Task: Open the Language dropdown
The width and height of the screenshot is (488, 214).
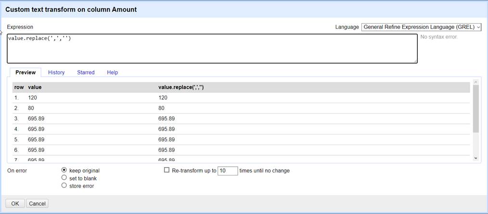Action: pos(421,27)
